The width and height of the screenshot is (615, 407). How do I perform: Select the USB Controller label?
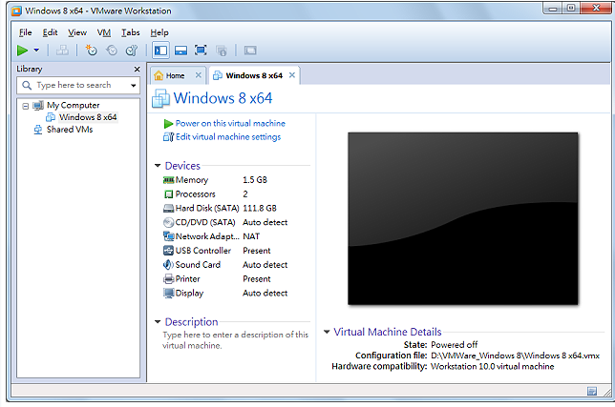[x=202, y=251]
